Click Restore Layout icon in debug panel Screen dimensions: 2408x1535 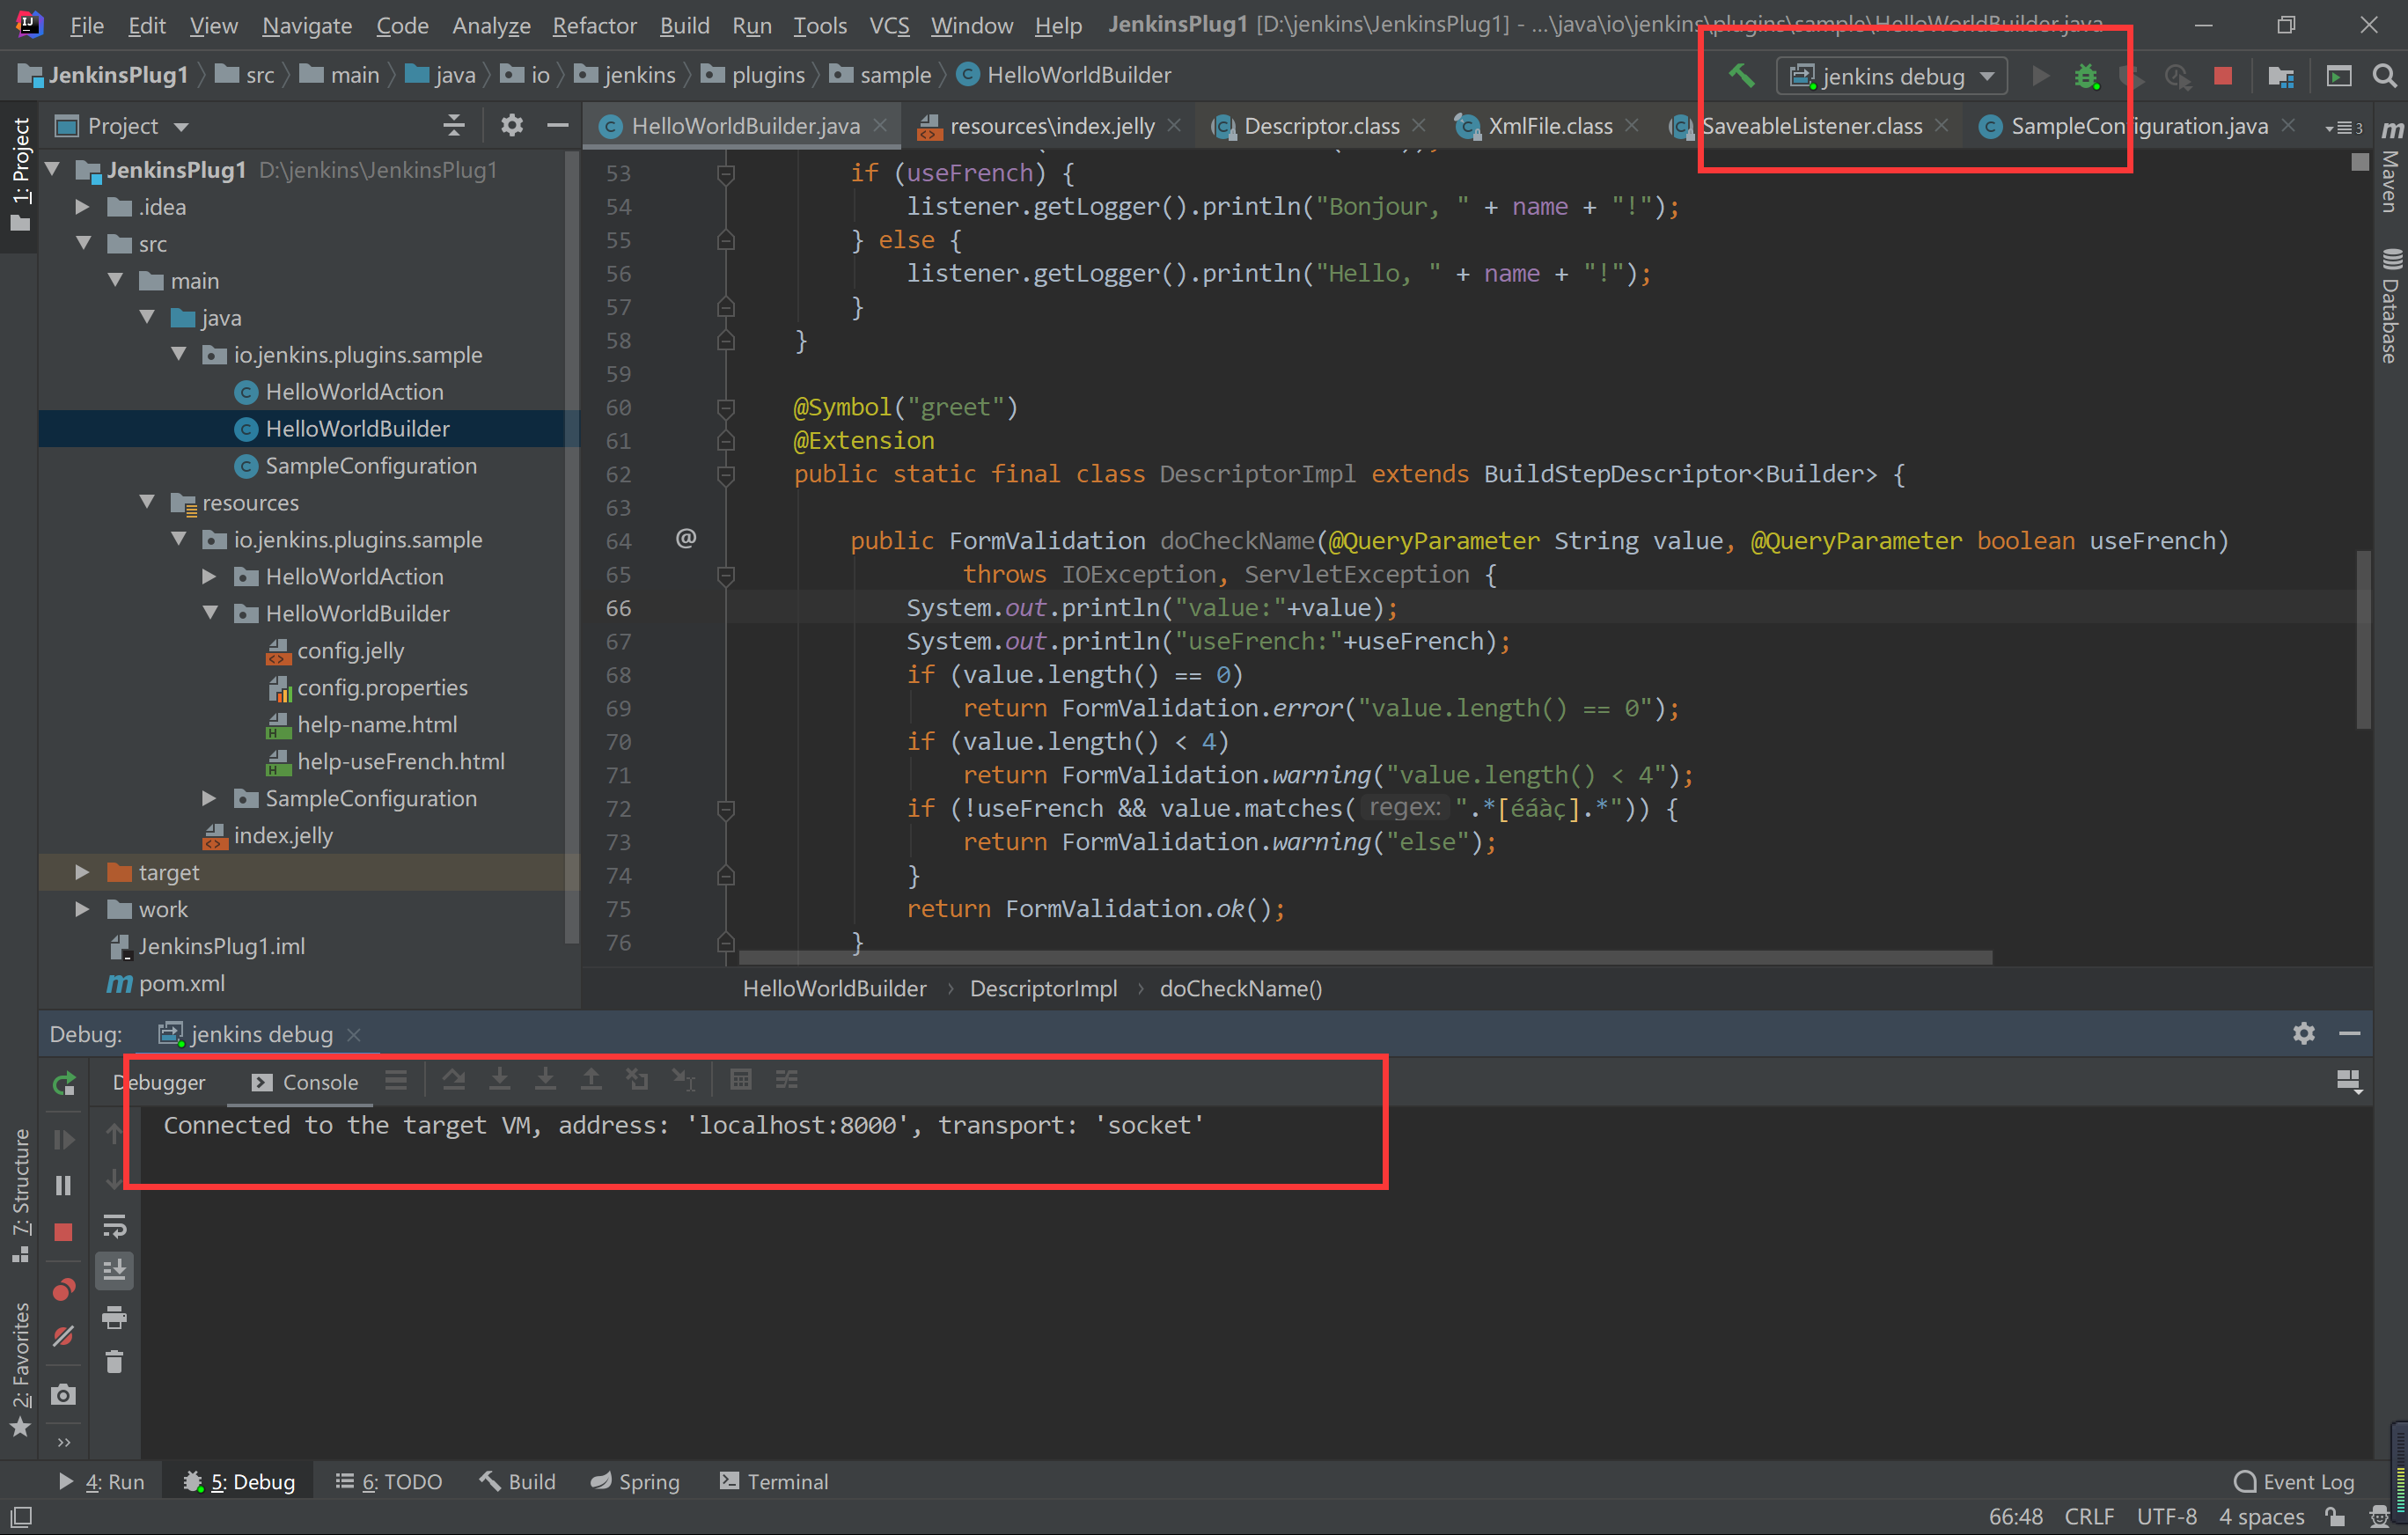coord(2349,1081)
